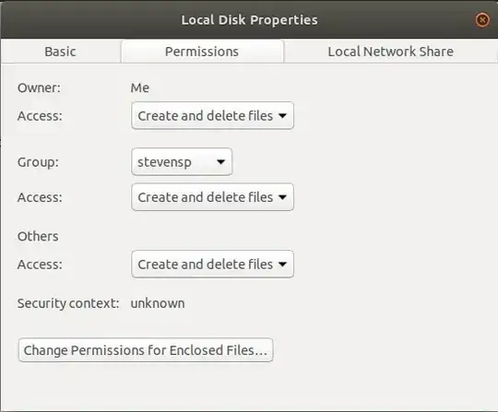Open the Owner's Access dropdown
This screenshot has height=412, width=498.
212,116
